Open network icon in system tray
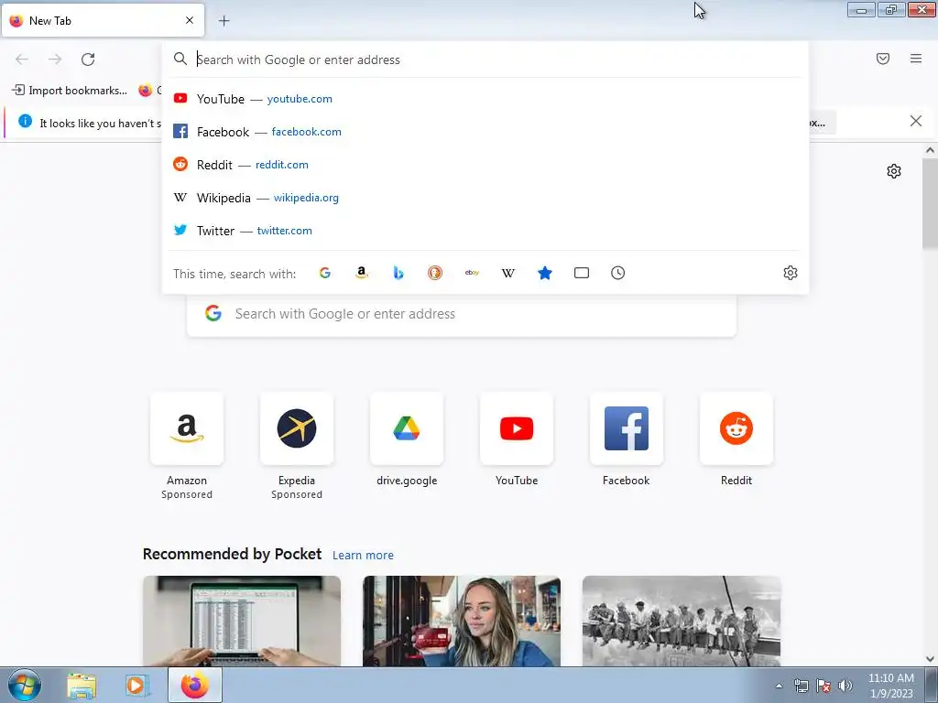The width and height of the screenshot is (938, 703). point(801,686)
